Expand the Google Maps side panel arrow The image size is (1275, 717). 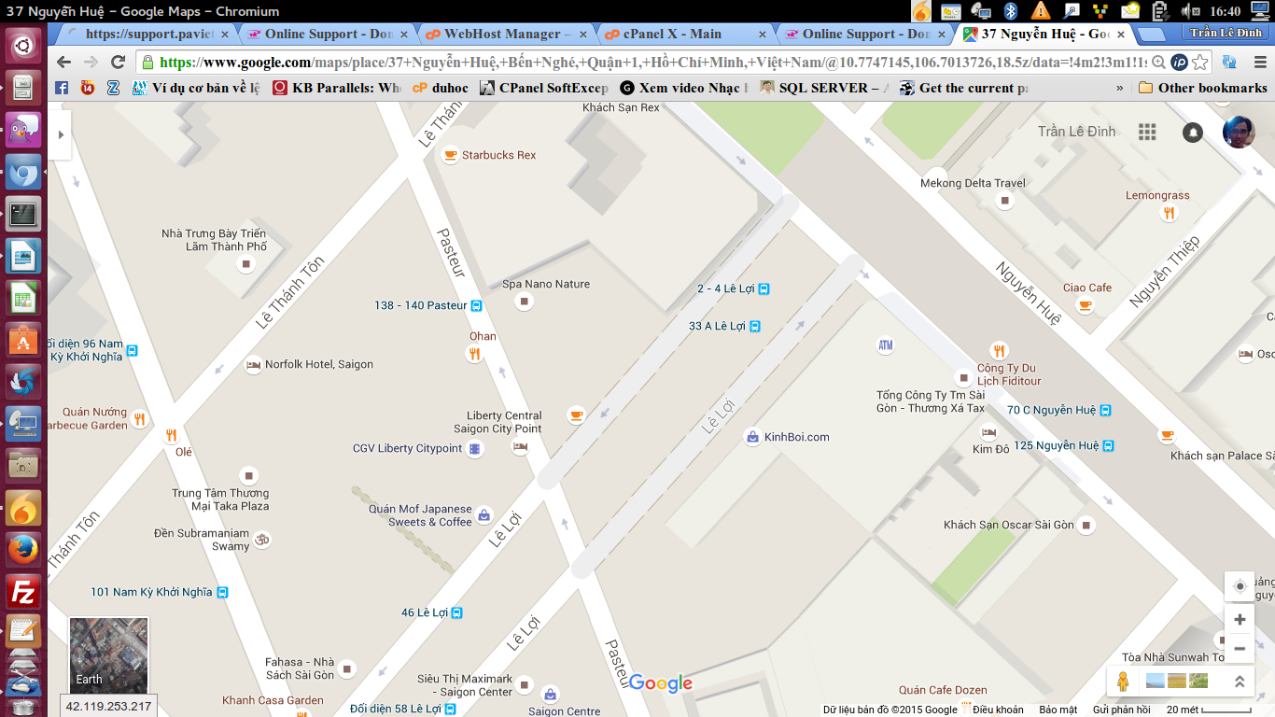(61, 134)
